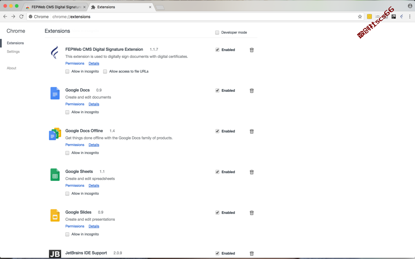Viewport: 415px width, 259px height.
Task: Click the JetBrains IDE Support title text
Action: click(x=86, y=253)
